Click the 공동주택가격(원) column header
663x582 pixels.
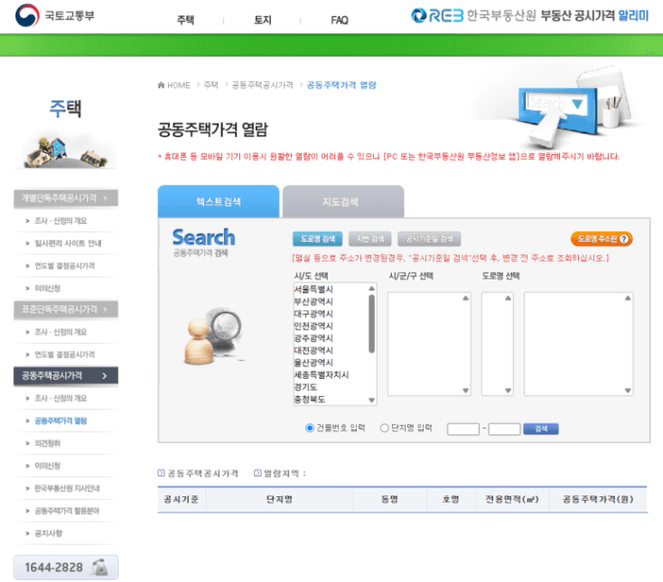[x=598, y=499]
